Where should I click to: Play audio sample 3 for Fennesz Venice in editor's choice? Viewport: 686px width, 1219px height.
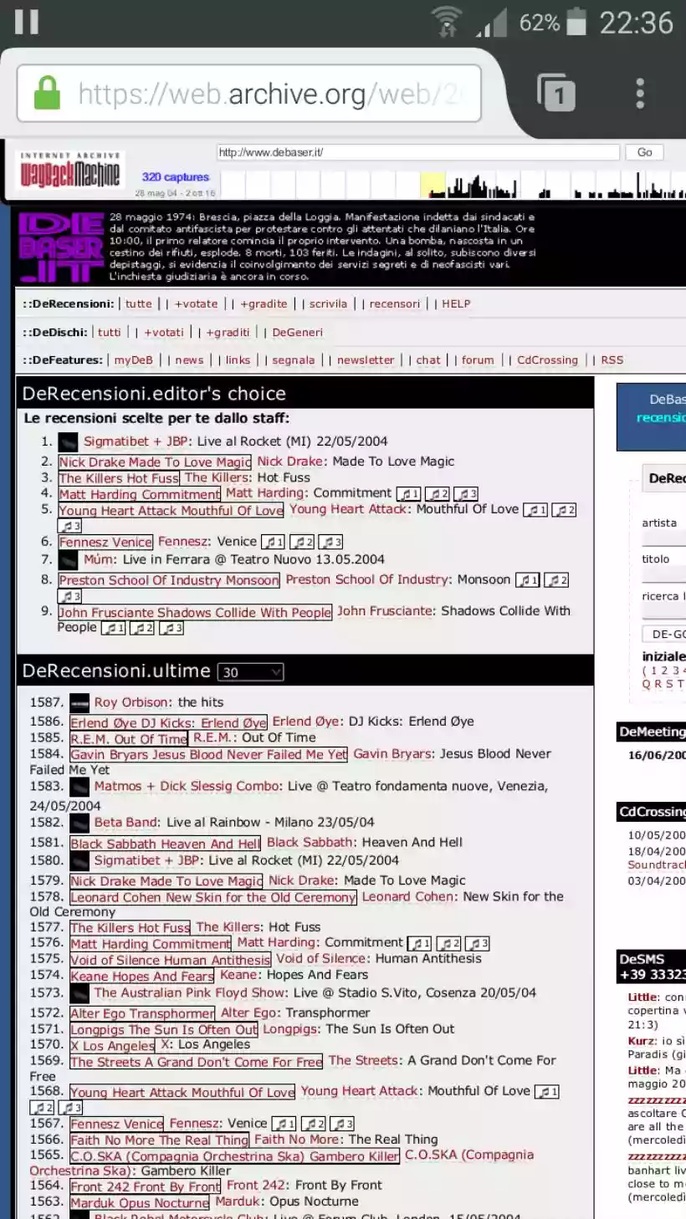click(330, 542)
